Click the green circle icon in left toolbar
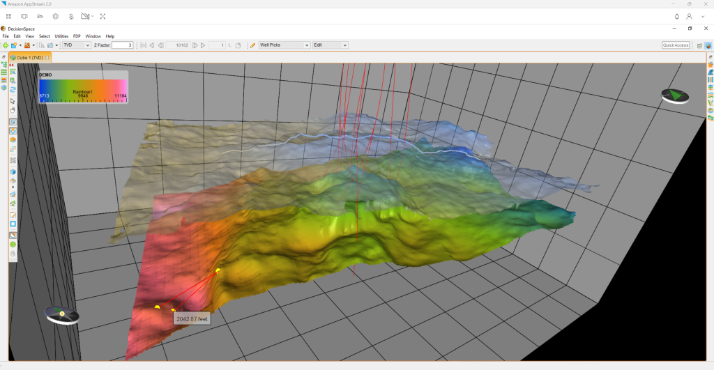The image size is (714, 370). [x=13, y=244]
